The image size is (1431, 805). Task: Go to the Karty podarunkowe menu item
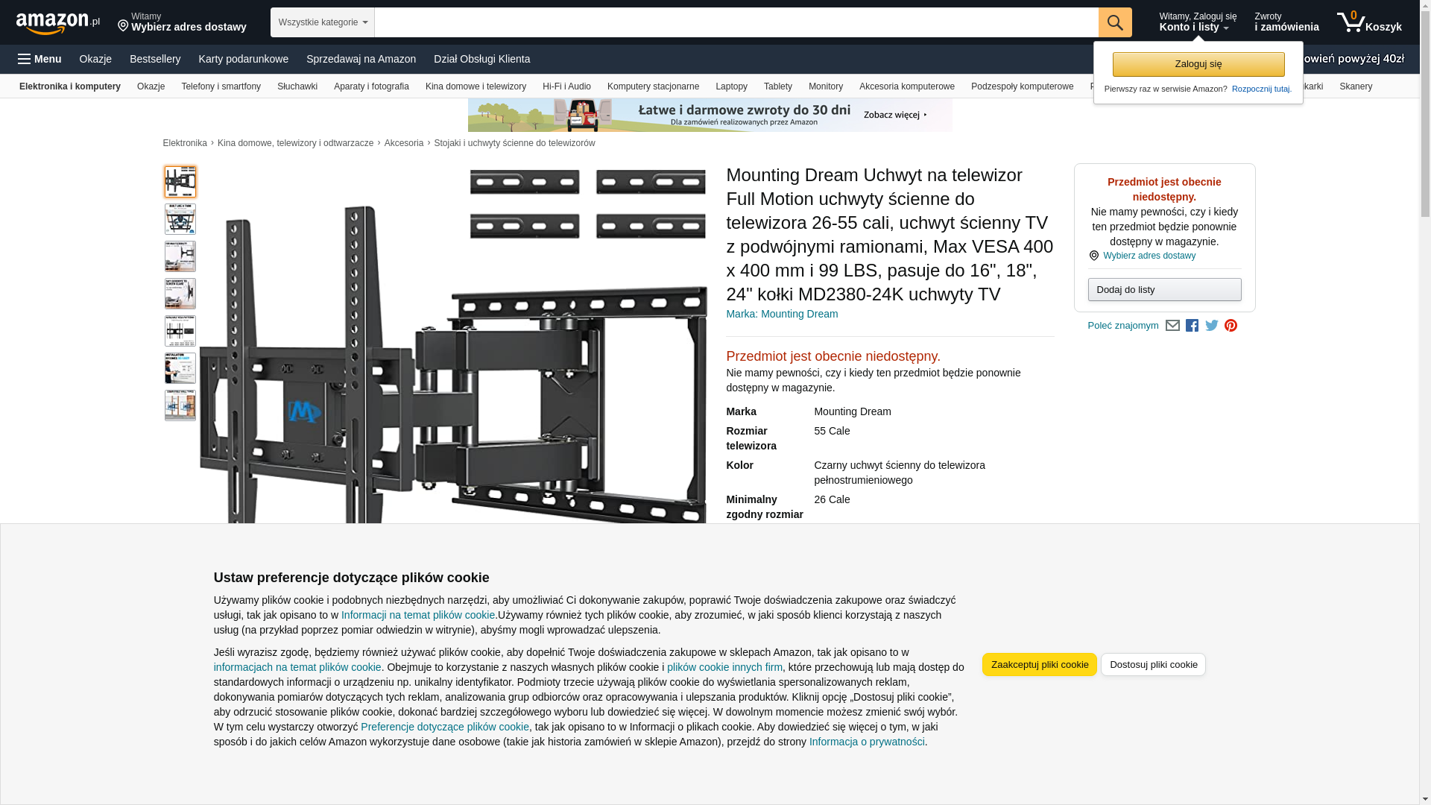tap(243, 59)
